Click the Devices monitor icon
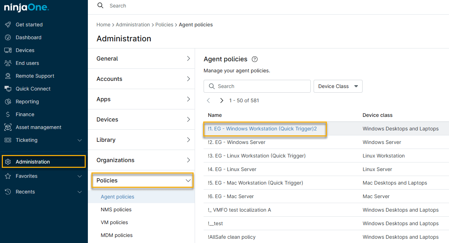This screenshot has height=243, width=449. coord(8,50)
